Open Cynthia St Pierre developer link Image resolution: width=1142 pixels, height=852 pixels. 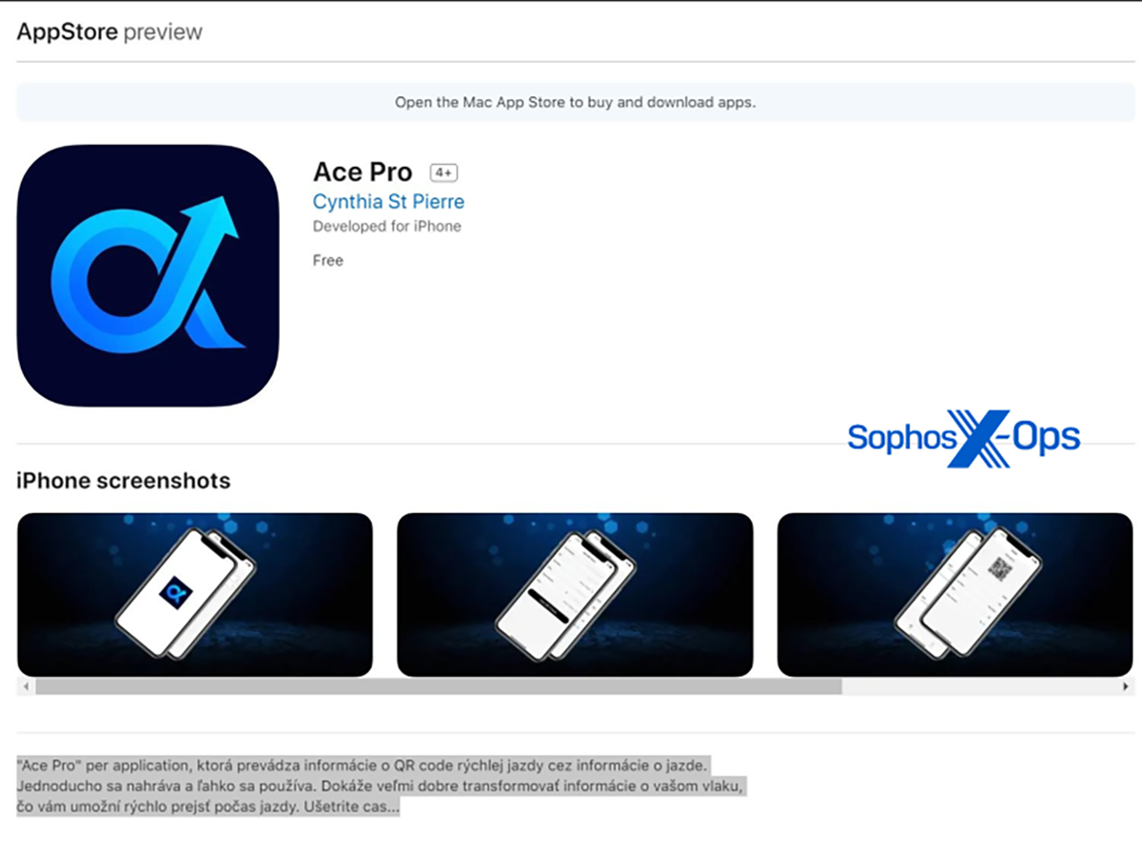tap(388, 202)
